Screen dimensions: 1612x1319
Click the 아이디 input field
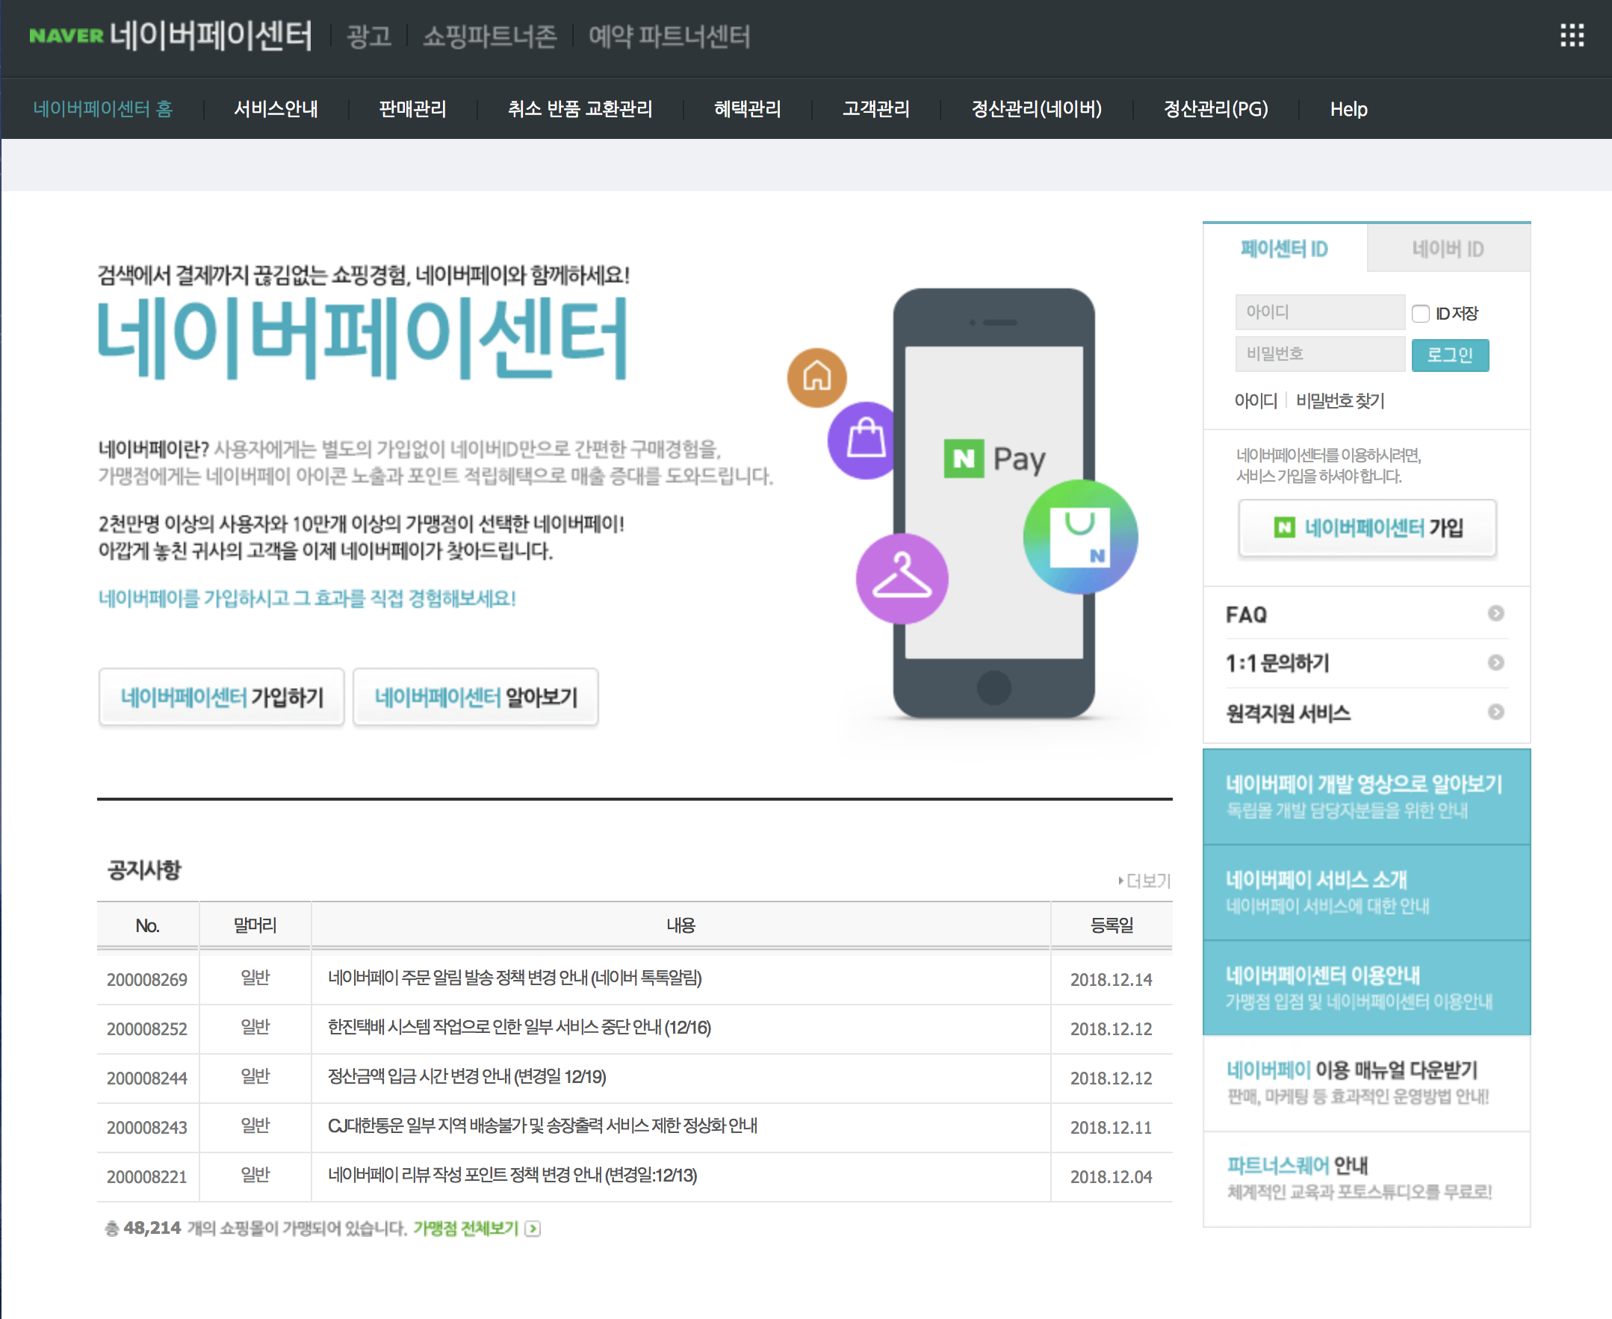click(1319, 311)
